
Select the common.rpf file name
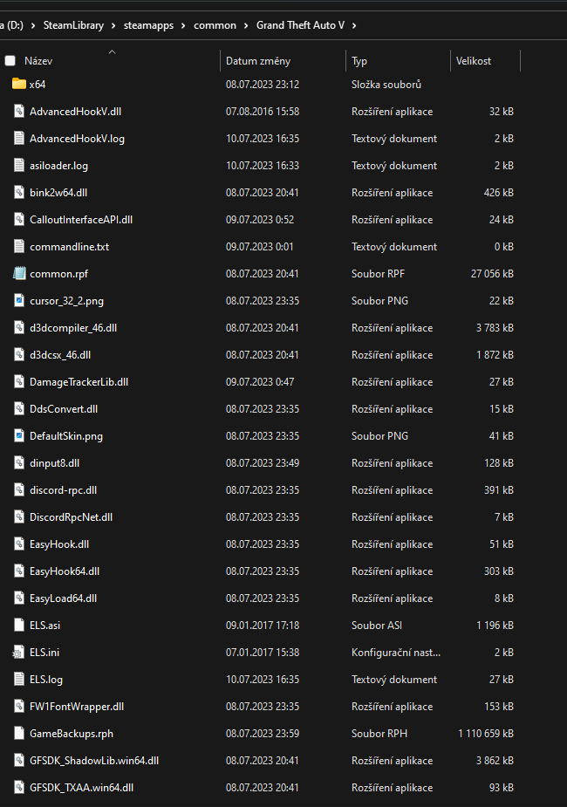click(x=58, y=274)
